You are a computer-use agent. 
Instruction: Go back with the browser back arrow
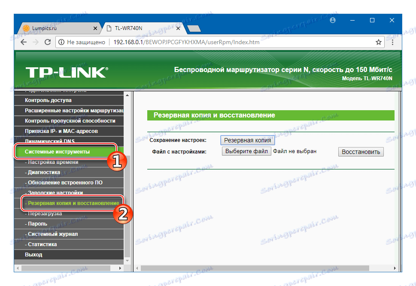(24, 42)
